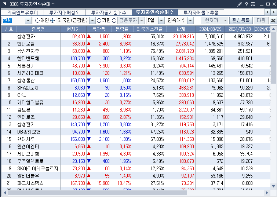277x197 pixels.
Task: Sort by the 종목명 column header
Action: pyautogui.click(x=38, y=29)
